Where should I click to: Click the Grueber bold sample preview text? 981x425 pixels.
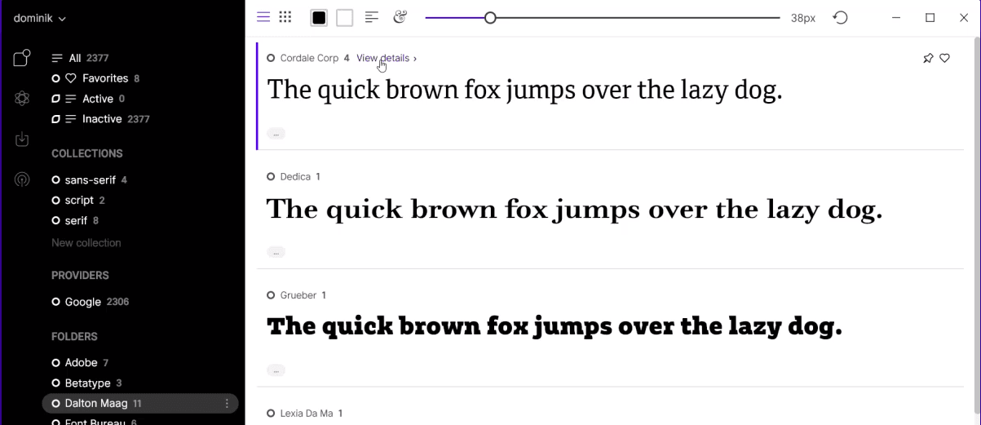(554, 327)
